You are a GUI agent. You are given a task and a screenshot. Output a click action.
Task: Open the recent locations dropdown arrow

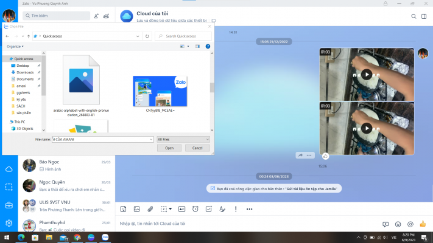(x=23, y=36)
